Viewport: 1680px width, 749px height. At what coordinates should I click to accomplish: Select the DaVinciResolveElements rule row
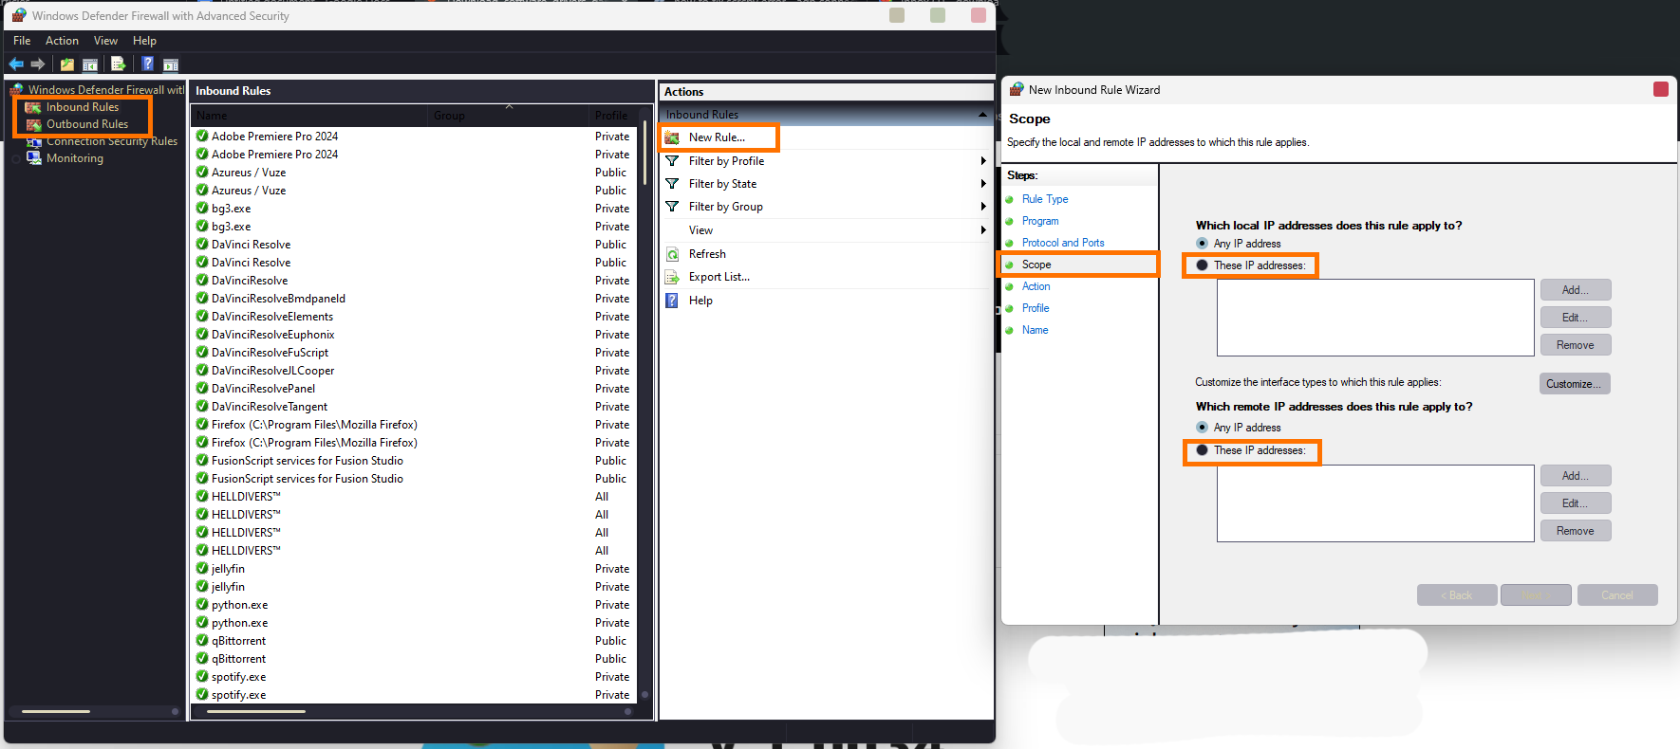click(x=415, y=317)
